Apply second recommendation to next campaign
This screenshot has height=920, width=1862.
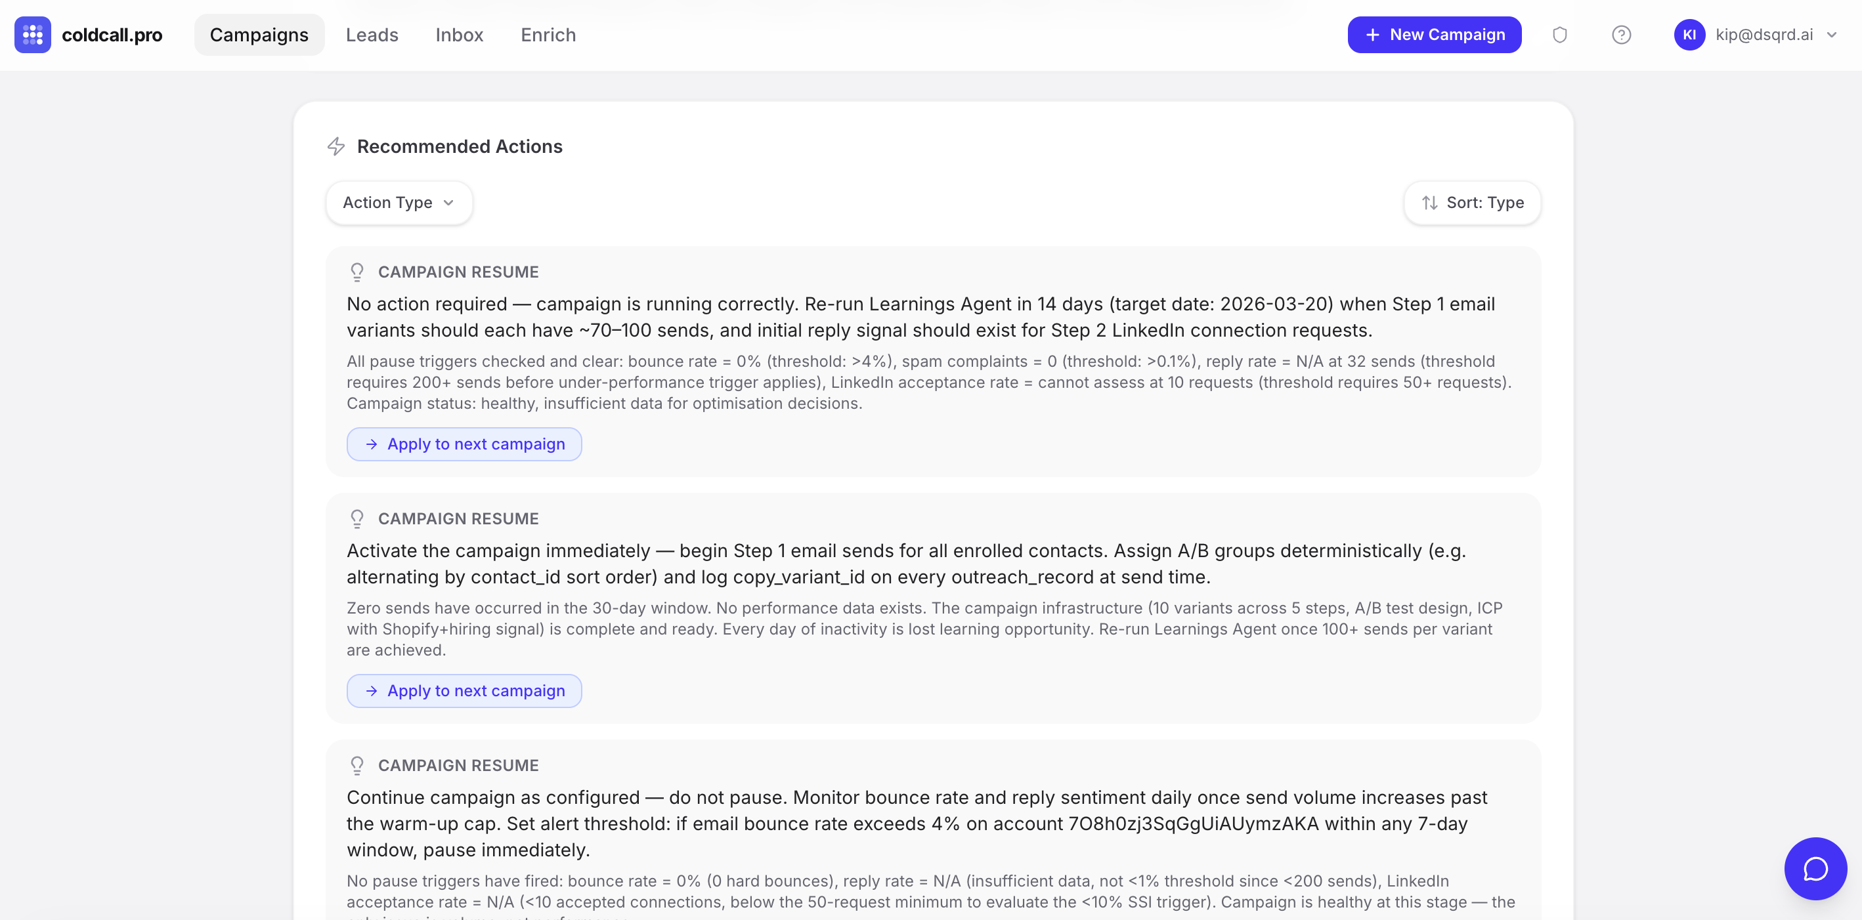[x=464, y=691]
